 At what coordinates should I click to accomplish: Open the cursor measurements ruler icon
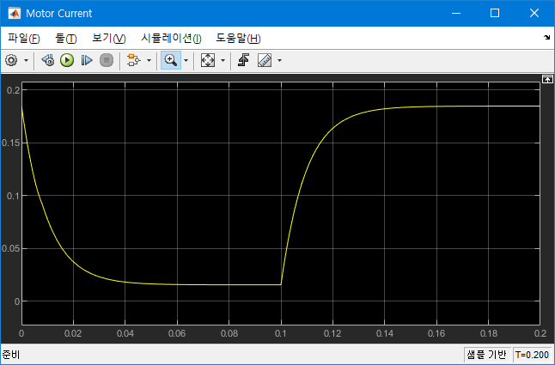point(265,60)
